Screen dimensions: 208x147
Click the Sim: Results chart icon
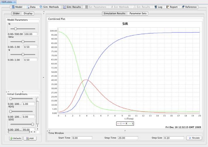coord(65,7)
